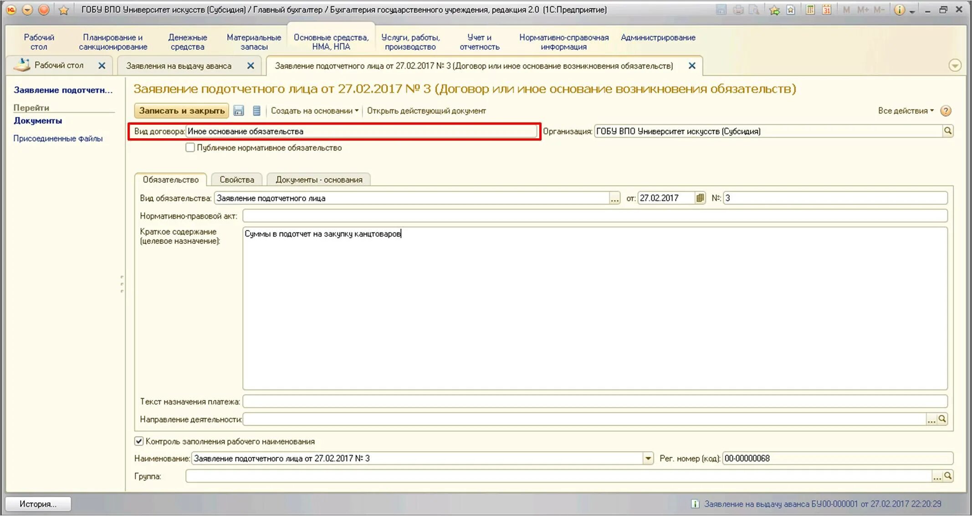Click the ellipsis button of Вид обязательства
This screenshot has width=972, height=516.
click(614, 198)
